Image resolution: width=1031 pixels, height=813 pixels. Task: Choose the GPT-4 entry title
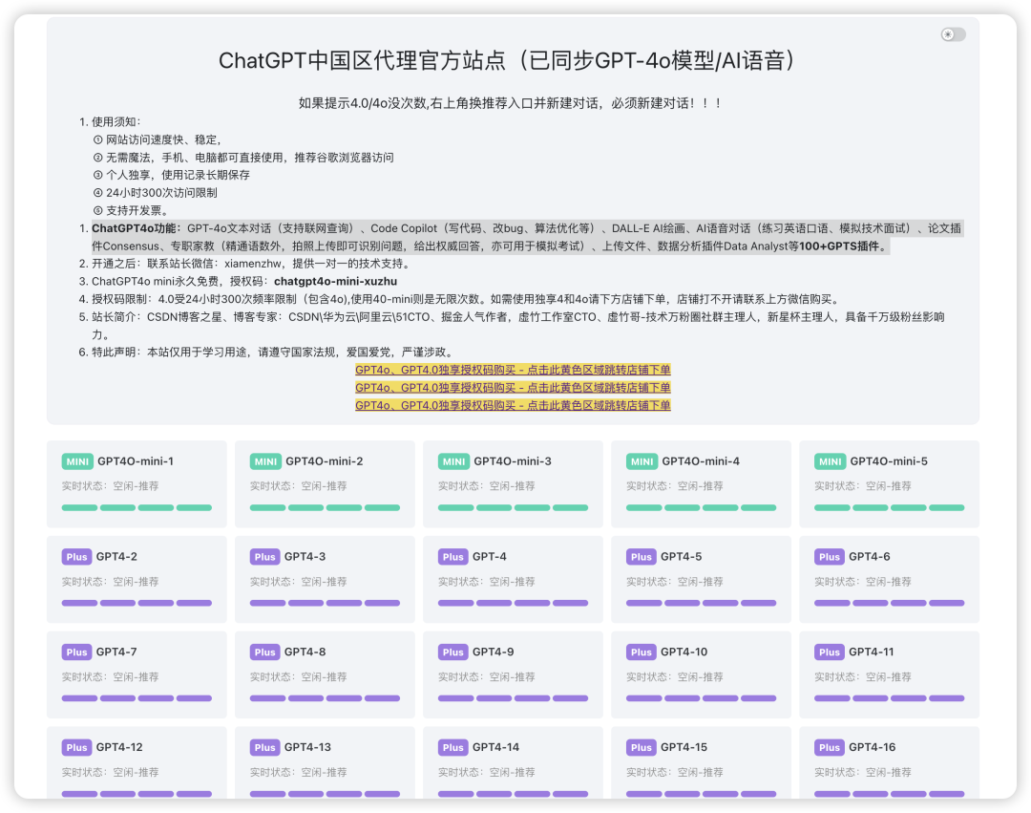coord(489,557)
